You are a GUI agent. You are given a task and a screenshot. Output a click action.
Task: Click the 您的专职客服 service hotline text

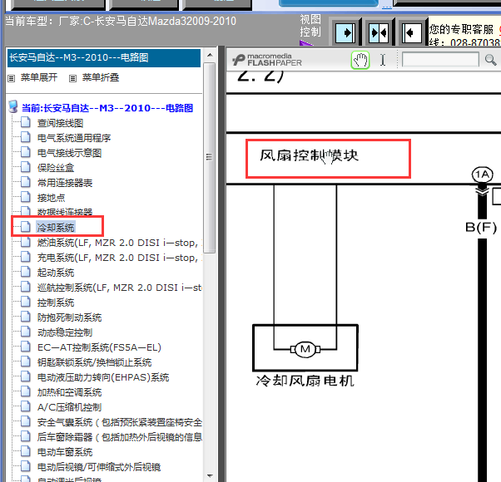coord(461,29)
